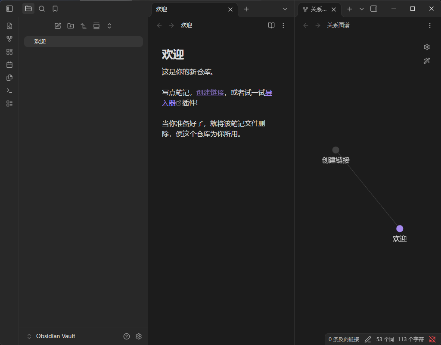Image resolution: width=441 pixels, height=345 pixels.
Task: Open command palette ribbon icon
Action: tap(9, 91)
